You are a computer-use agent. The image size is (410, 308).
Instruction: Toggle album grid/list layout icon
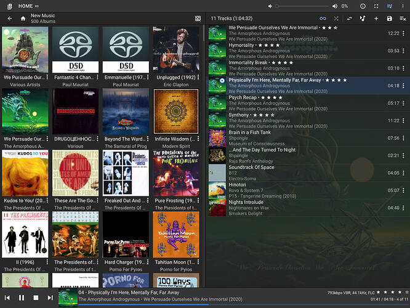198,18
